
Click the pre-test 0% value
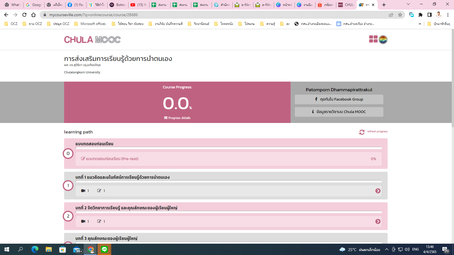(373, 159)
